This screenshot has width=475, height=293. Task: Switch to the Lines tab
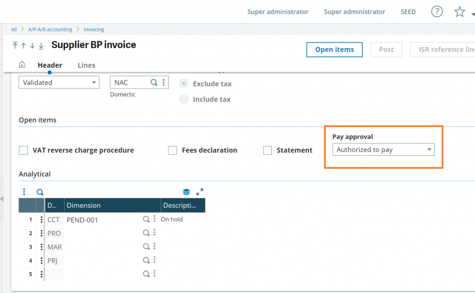click(x=86, y=65)
